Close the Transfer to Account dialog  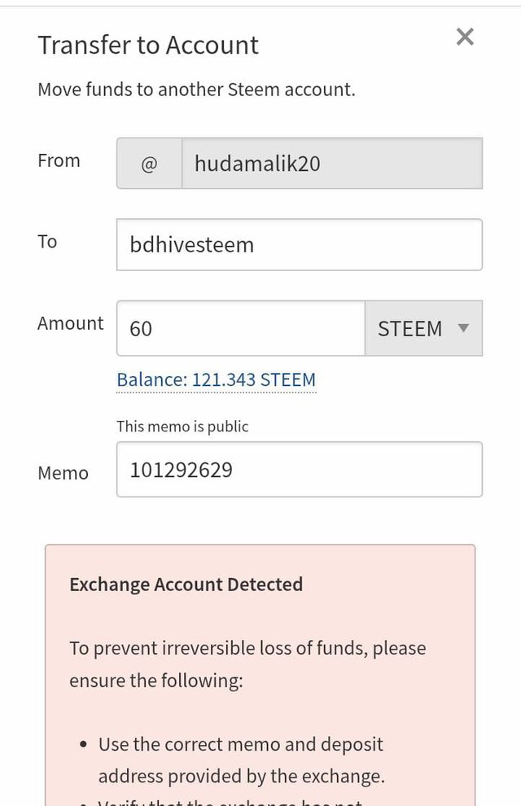click(x=465, y=37)
